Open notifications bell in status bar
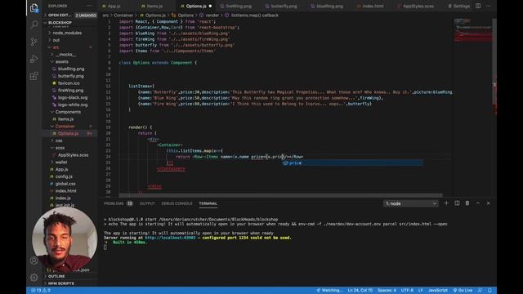 (489, 291)
